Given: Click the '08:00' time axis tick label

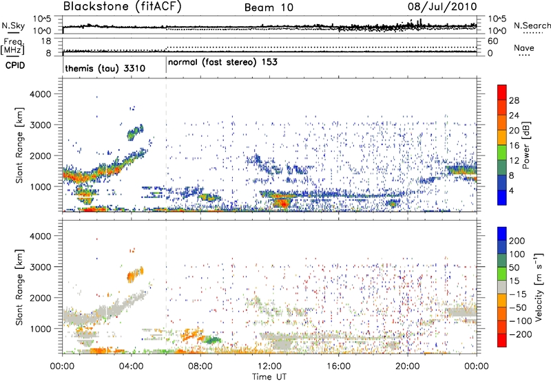Looking at the screenshot, I should tap(200, 367).
